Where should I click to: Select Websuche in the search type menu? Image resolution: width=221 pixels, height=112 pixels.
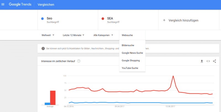132,35
